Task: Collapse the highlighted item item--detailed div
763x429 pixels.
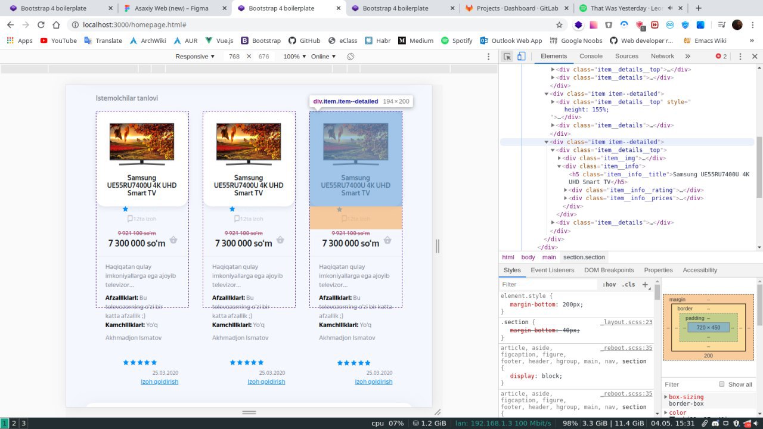Action: click(x=547, y=142)
